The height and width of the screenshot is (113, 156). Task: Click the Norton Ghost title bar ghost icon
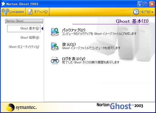click(3, 4)
